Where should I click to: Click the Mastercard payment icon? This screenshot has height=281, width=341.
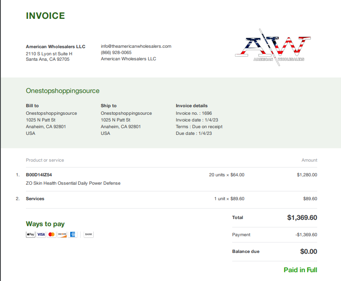click(51, 235)
